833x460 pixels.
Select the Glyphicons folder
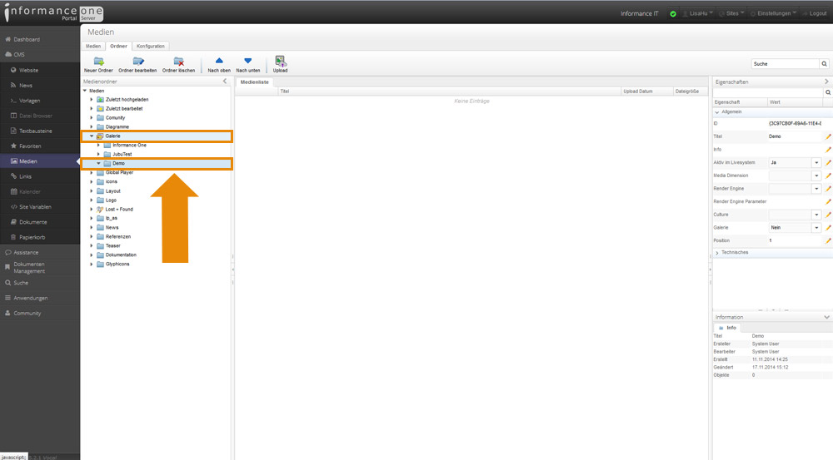click(117, 265)
